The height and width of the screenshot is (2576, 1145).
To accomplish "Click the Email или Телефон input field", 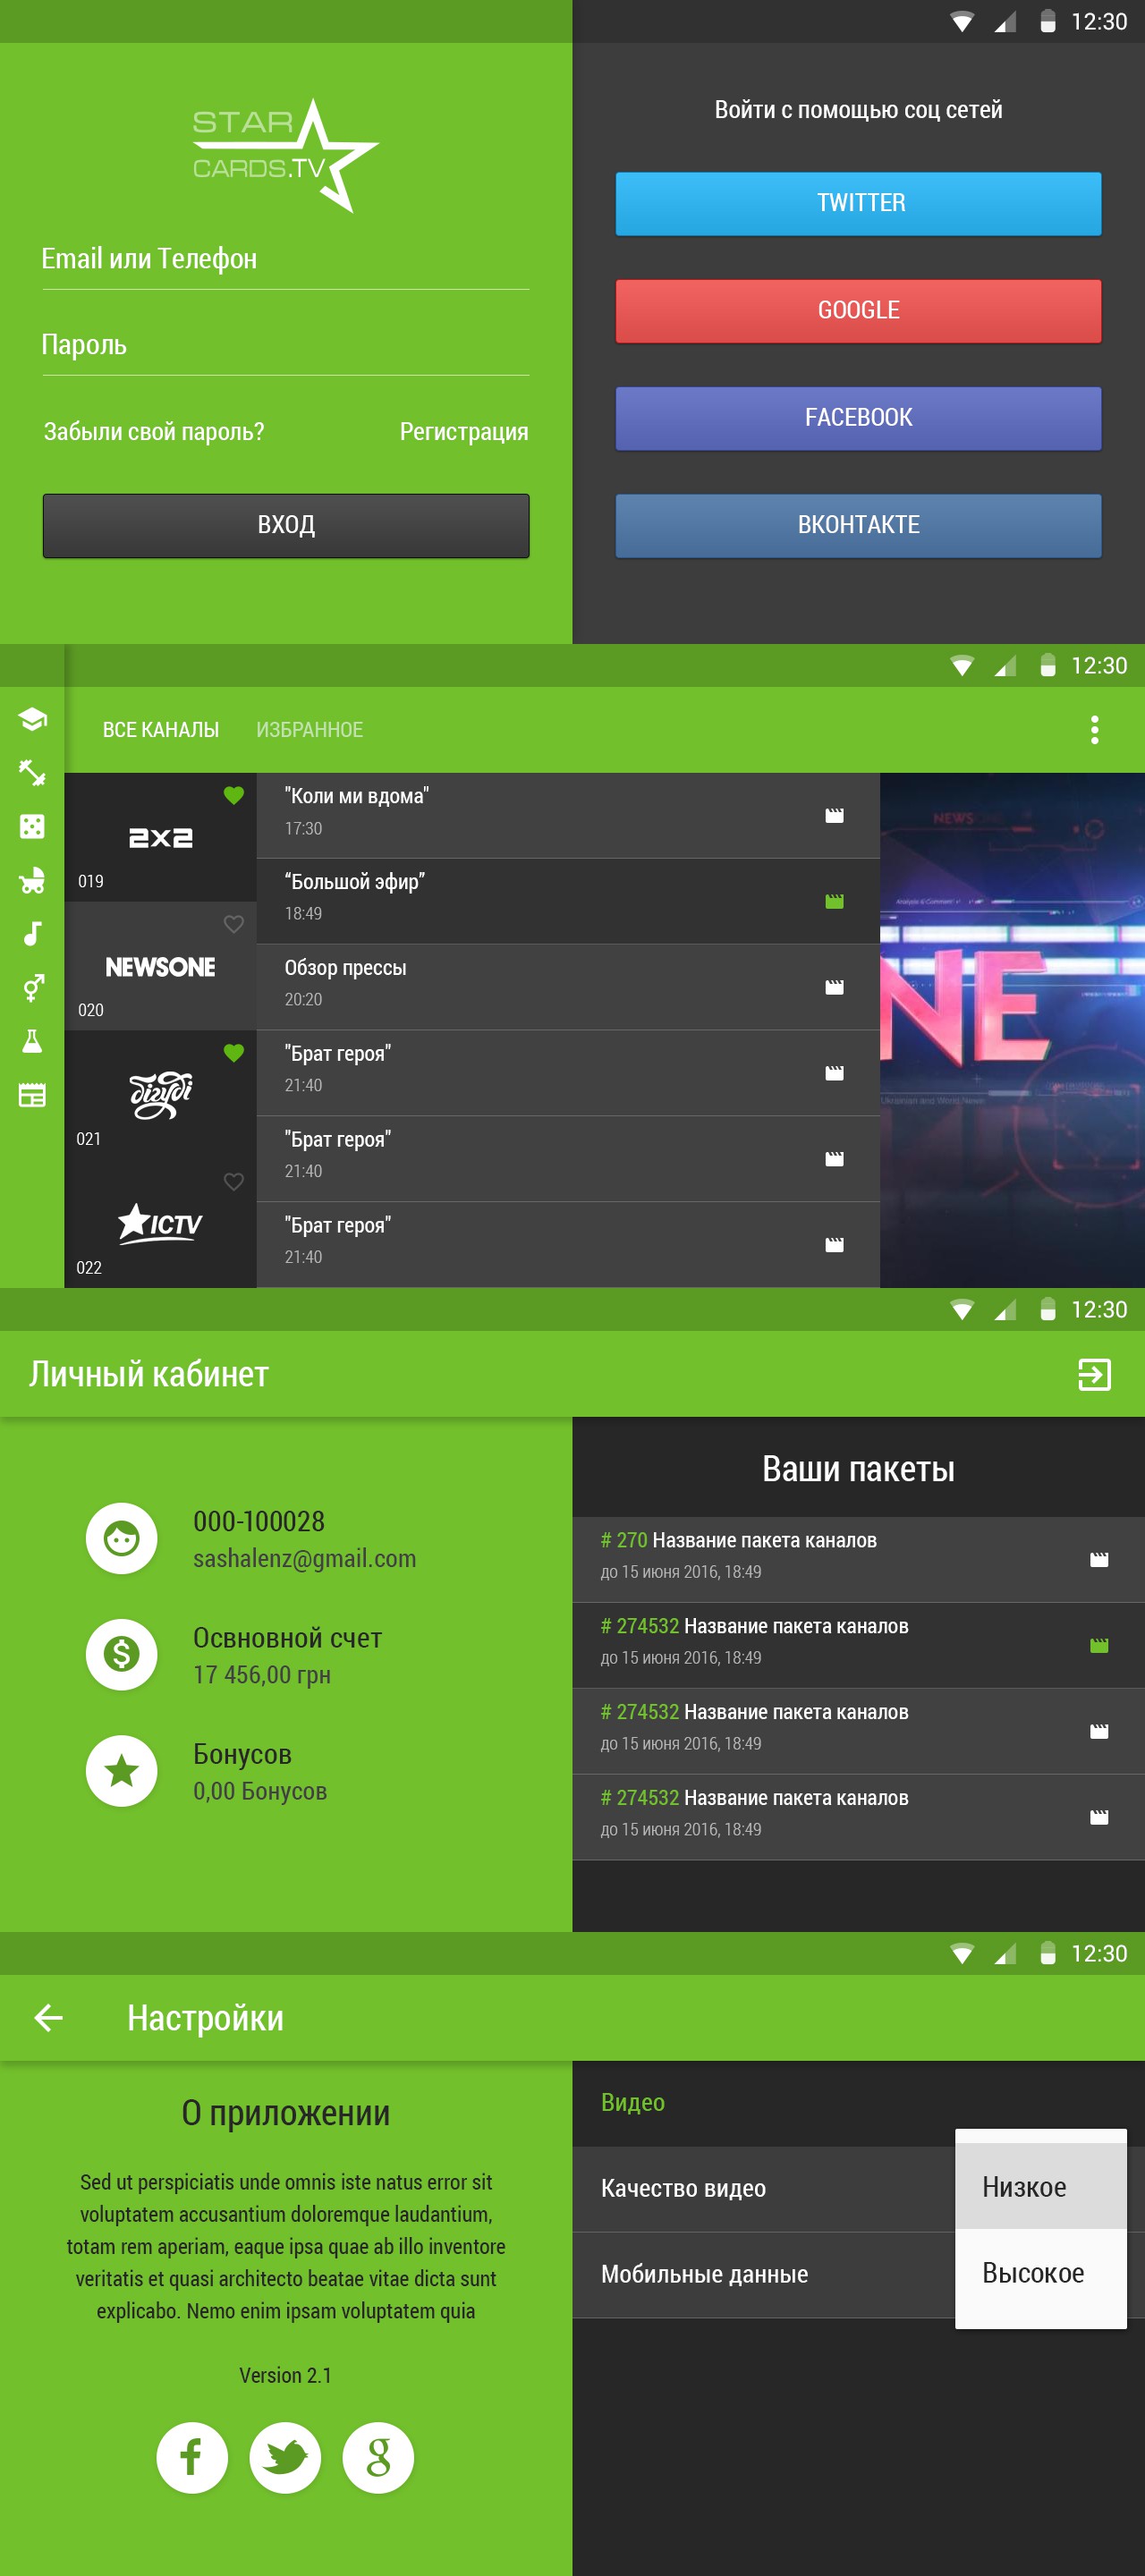I will pos(286,260).
